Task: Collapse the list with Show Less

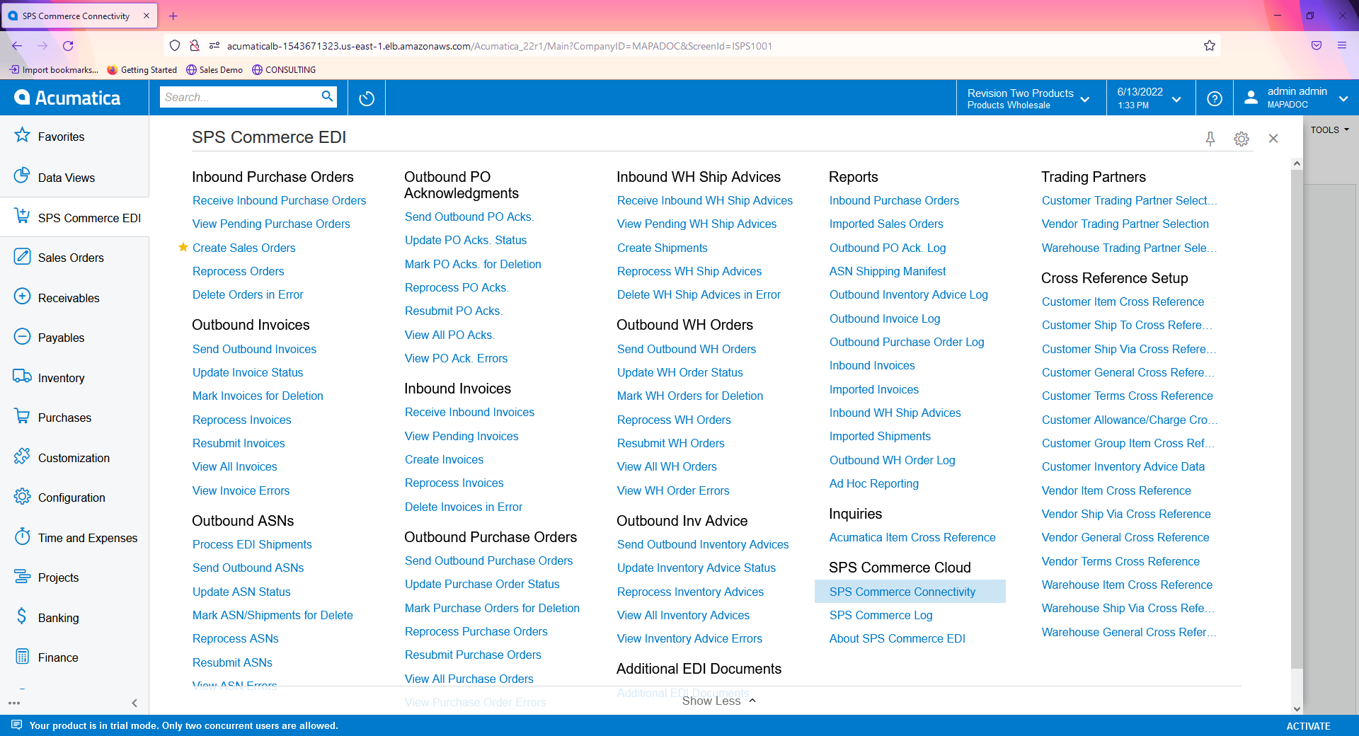Action: 719,701
